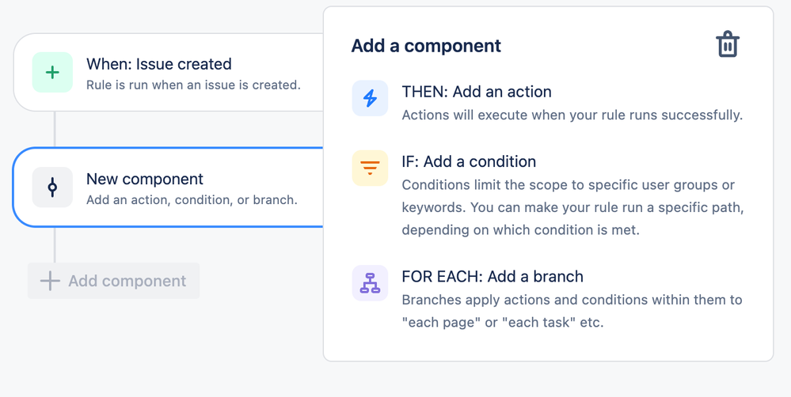Viewport: 791px width, 397px height.
Task: Click the purple branch hierarchy icon
Action: click(x=370, y=283)
